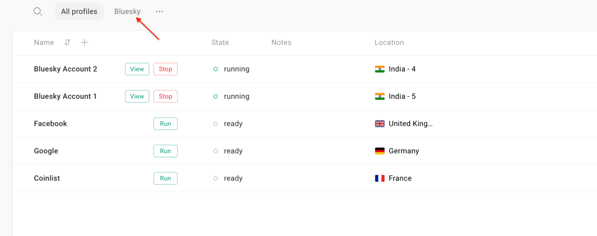The width and height of the screenshot is (597, 236).
Task: Click the France flag icon
Action: click(x=380, y=178)
